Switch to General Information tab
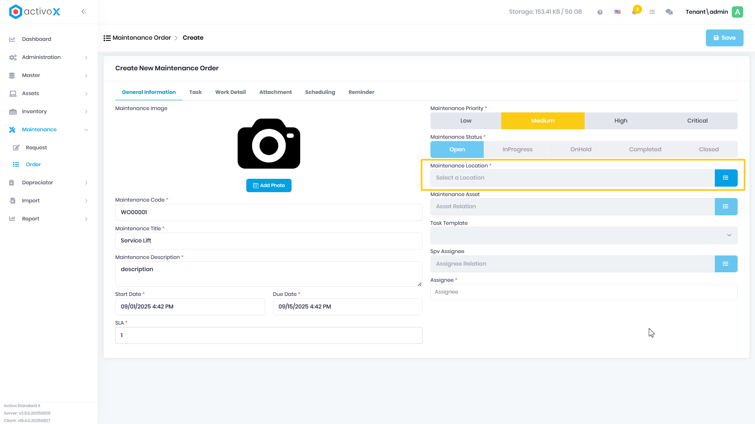 pos(149,92)
